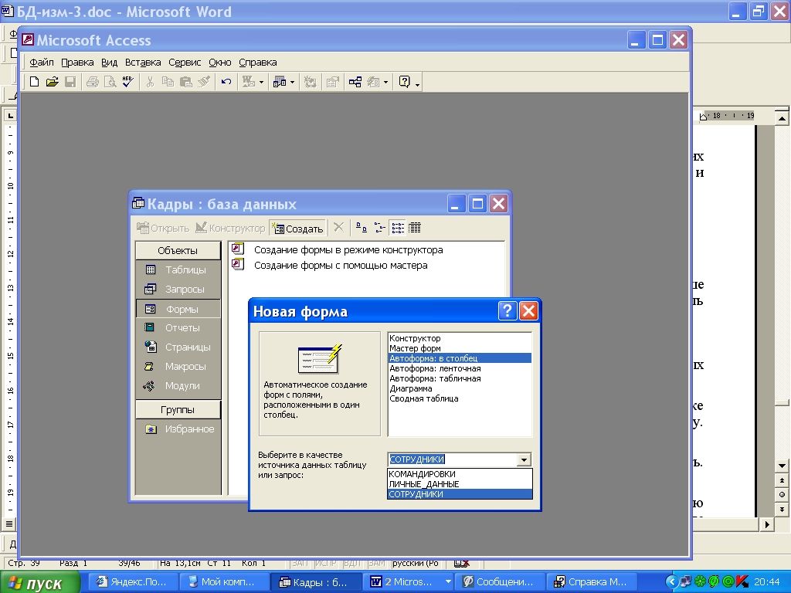Open the Сервис menu

[x=185, y=62]
